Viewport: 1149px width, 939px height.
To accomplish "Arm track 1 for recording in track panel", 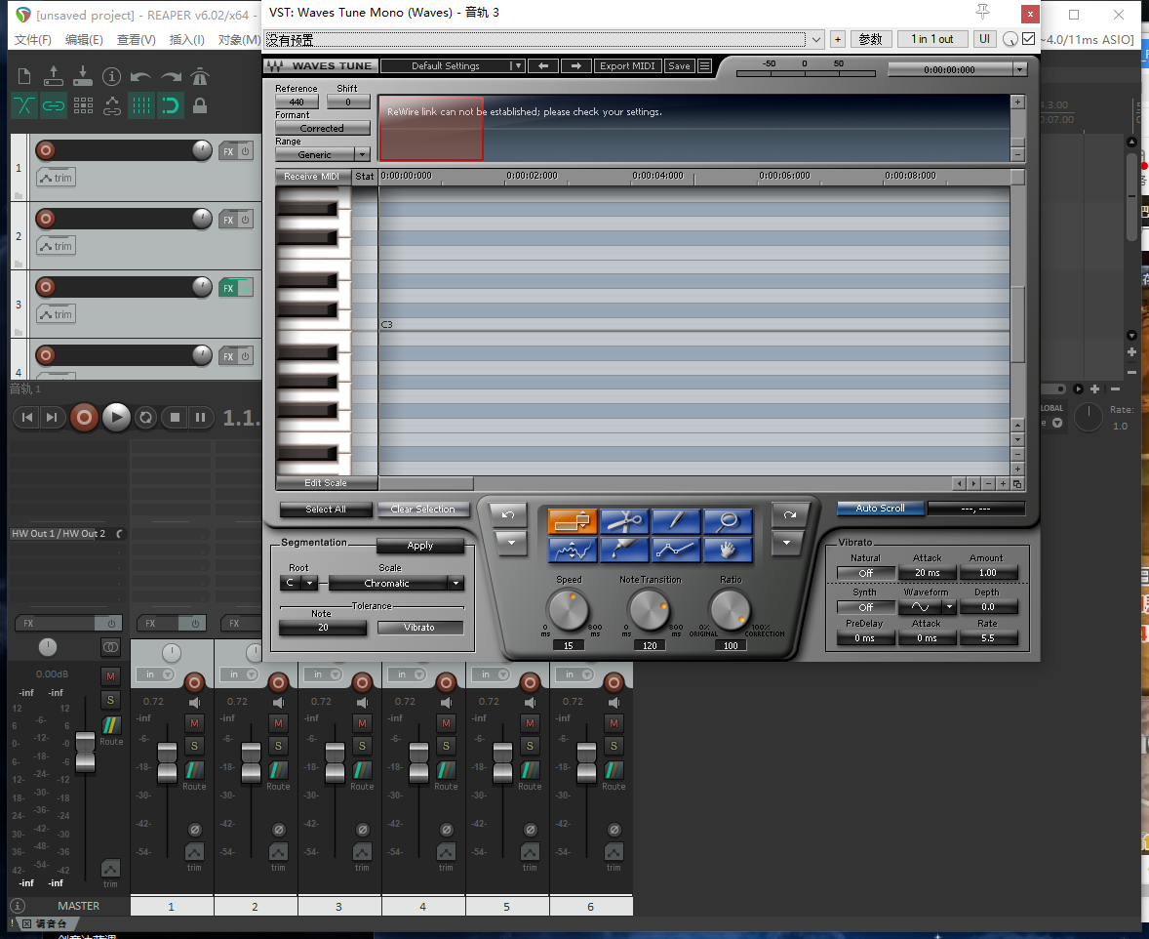I will [46, 150].
